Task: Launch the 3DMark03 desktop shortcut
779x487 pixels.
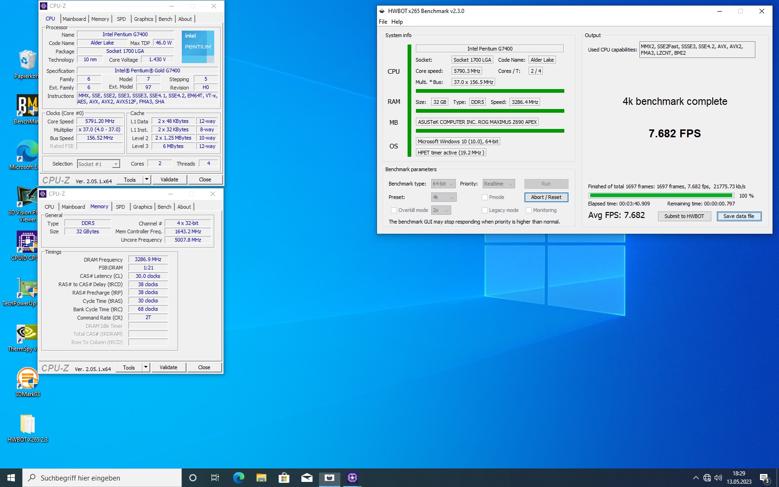Action: tap(27, 382)
